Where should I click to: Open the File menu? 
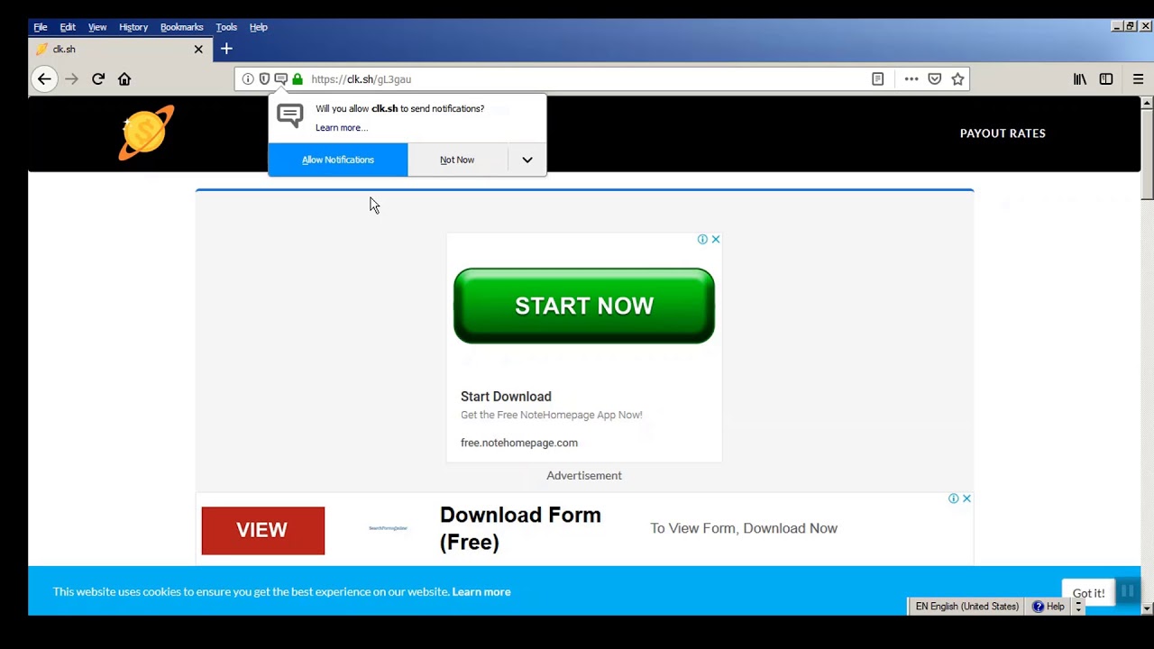pyautogui.click(x=41, y=27)
